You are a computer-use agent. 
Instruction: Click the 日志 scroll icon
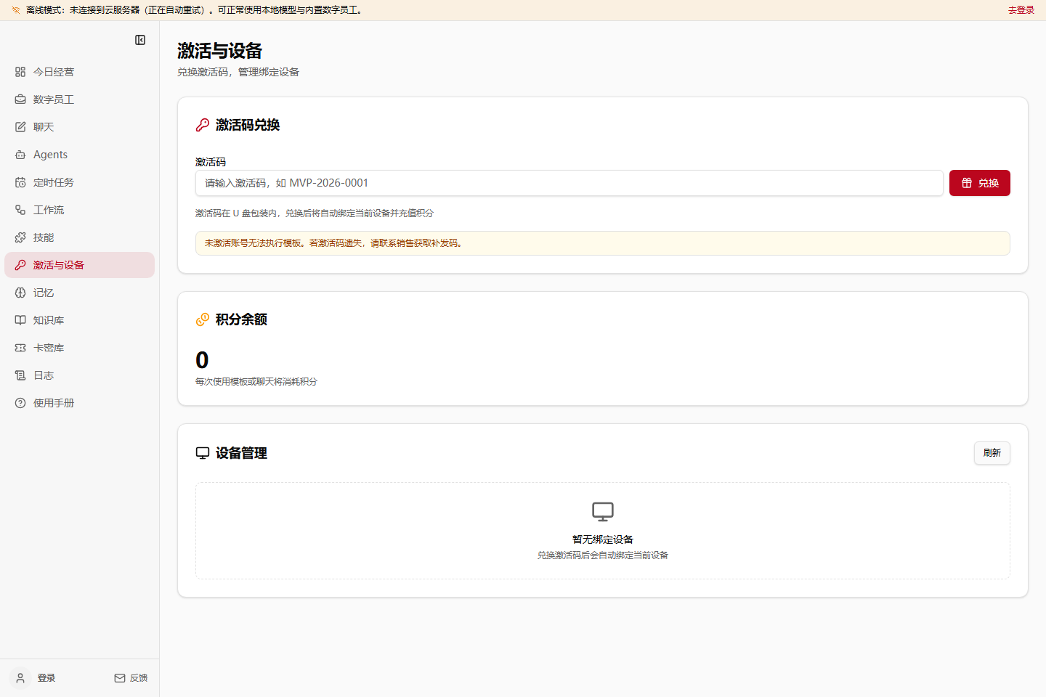click(20, 375)
